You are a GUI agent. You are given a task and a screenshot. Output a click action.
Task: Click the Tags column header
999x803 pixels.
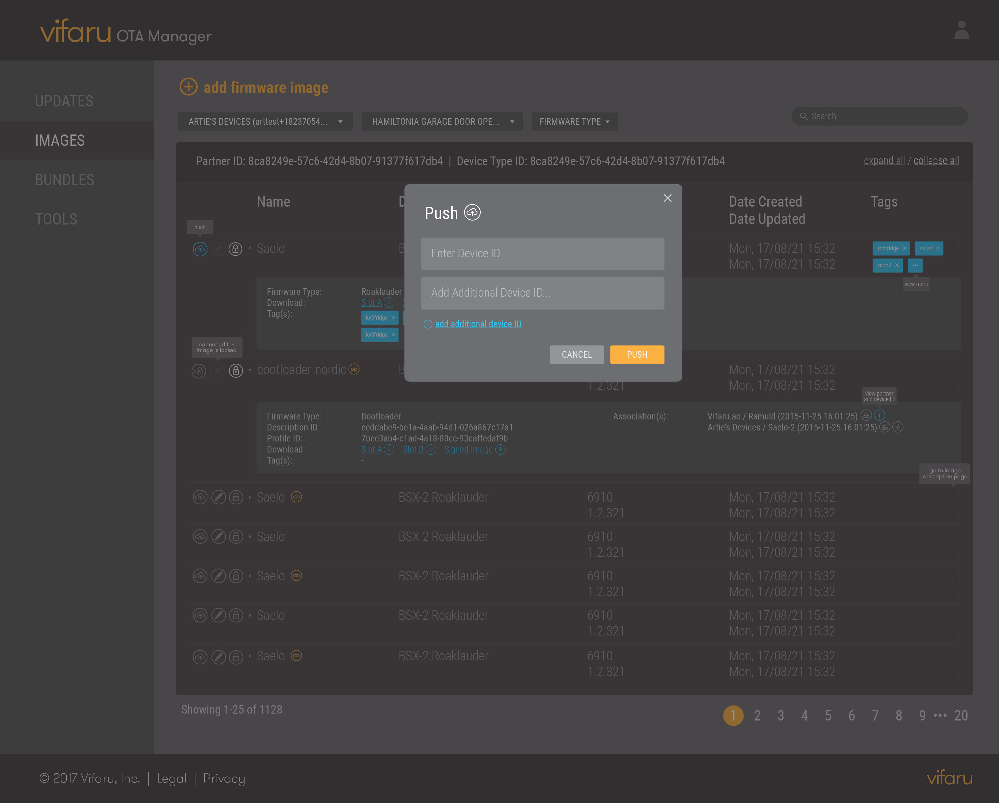coord(883,202)
